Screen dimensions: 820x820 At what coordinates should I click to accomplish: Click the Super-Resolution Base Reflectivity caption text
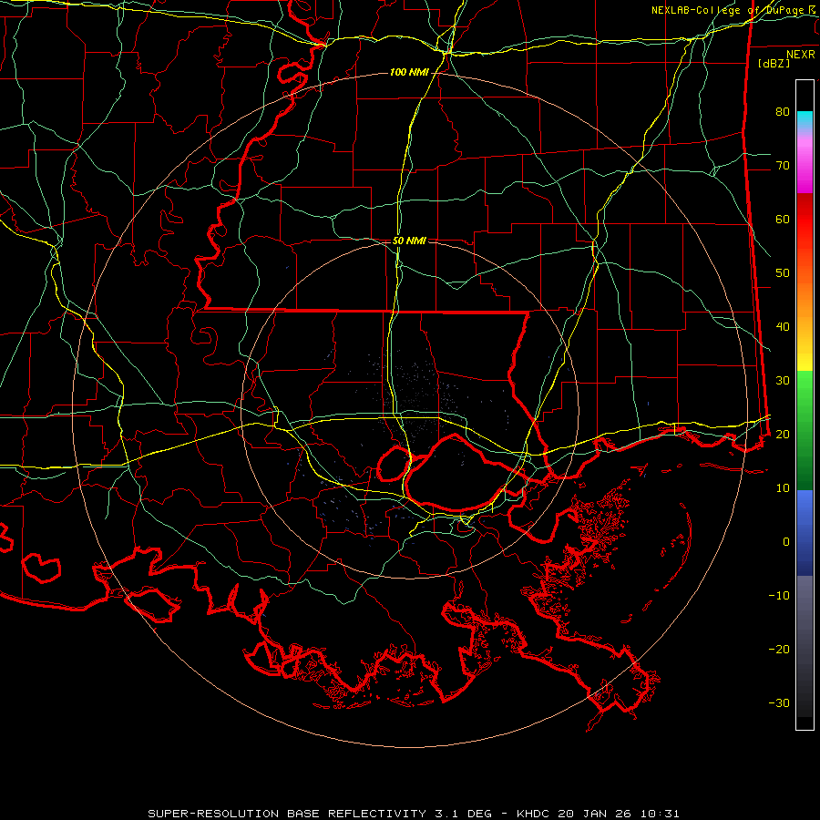pos(413,814)
